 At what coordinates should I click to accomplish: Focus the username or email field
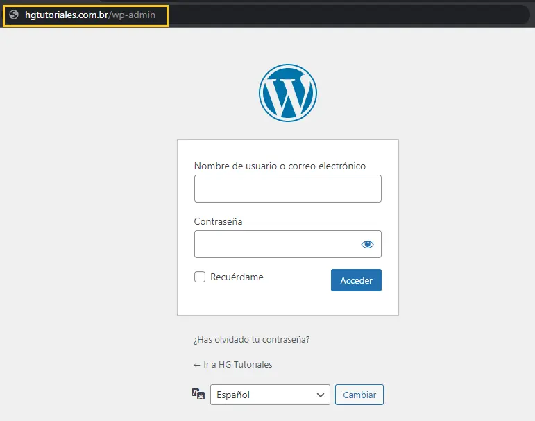288,189
